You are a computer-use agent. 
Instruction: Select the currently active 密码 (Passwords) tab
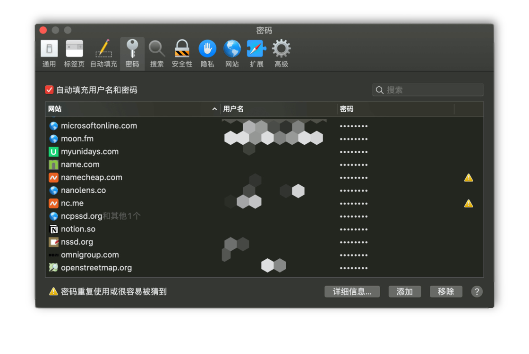click(132, 52)
